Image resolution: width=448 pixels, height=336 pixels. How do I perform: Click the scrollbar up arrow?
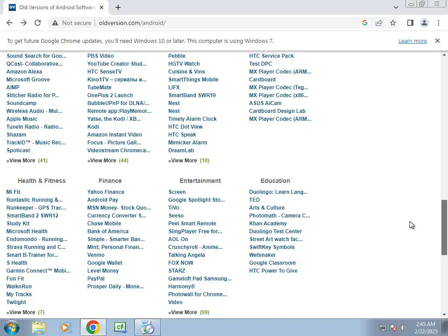click(444, 55)
